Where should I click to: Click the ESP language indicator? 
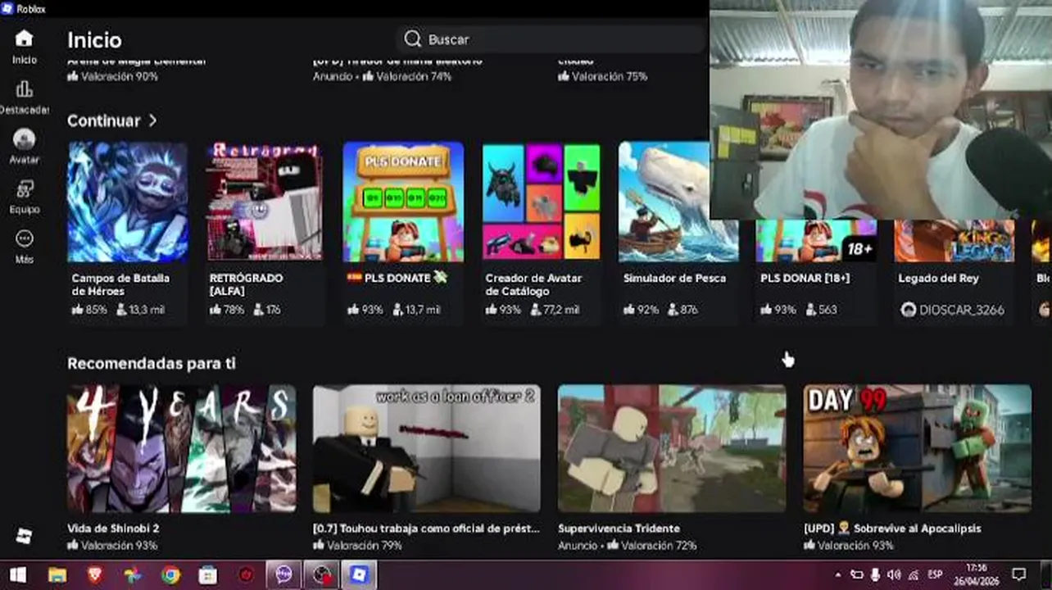click(935, 575)
